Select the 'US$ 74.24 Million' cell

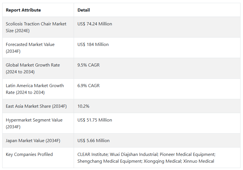click(x=95, y=24)
